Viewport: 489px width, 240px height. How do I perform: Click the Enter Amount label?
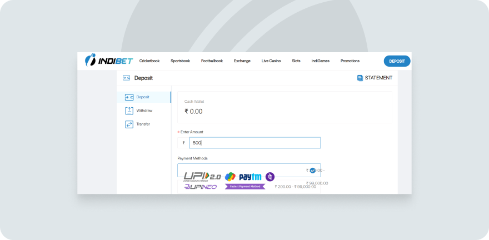tap(192, 132)
